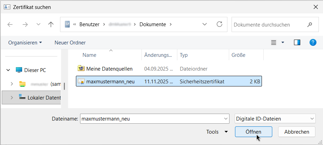Select Benutzer in the address path
This screenshot has height=145, width=323.
point(89,24)
